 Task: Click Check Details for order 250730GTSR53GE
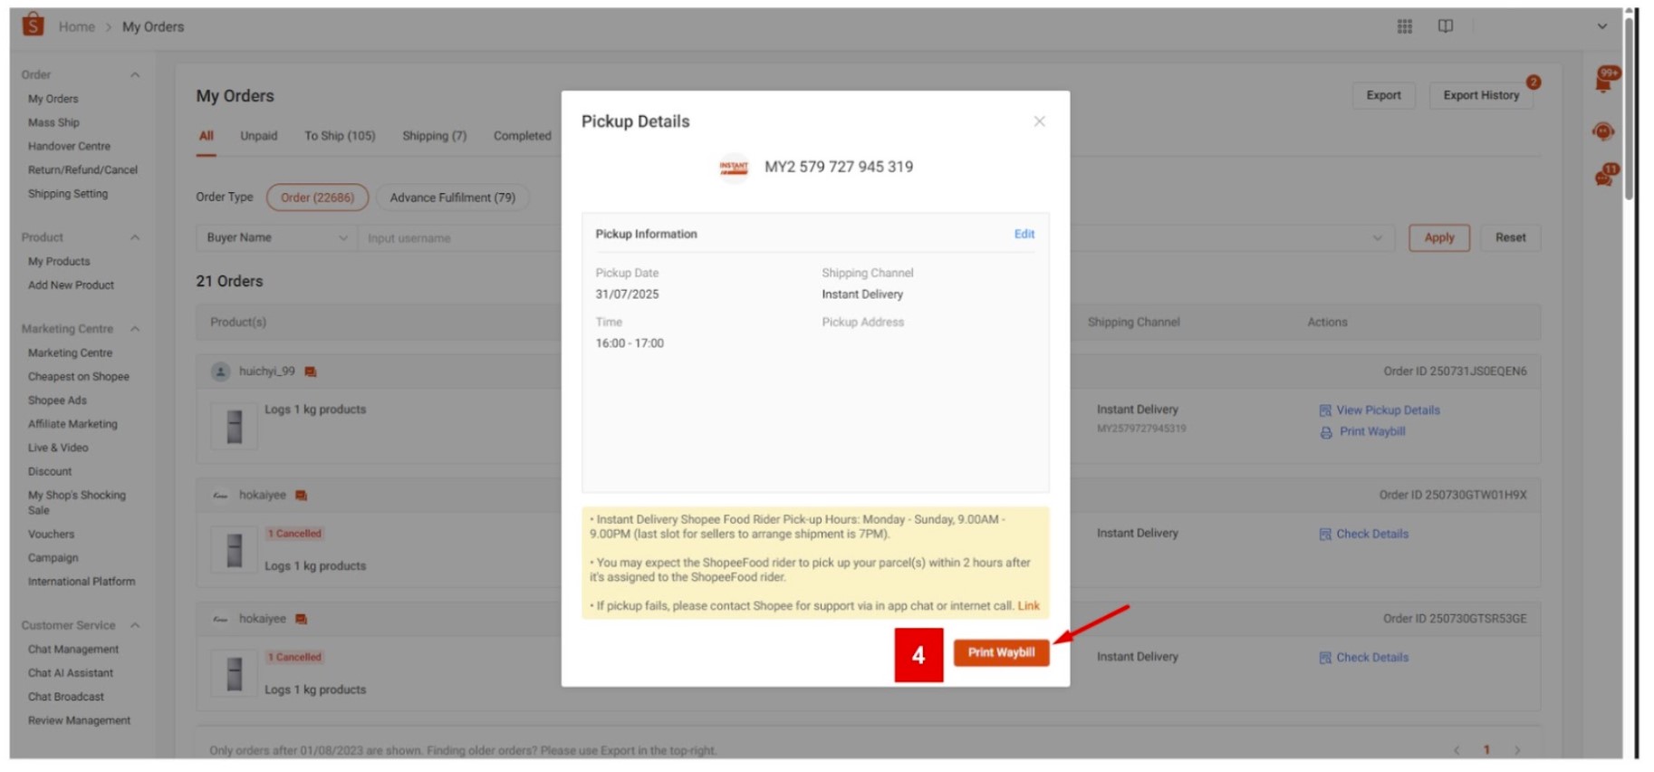(x=1372, y=658)
